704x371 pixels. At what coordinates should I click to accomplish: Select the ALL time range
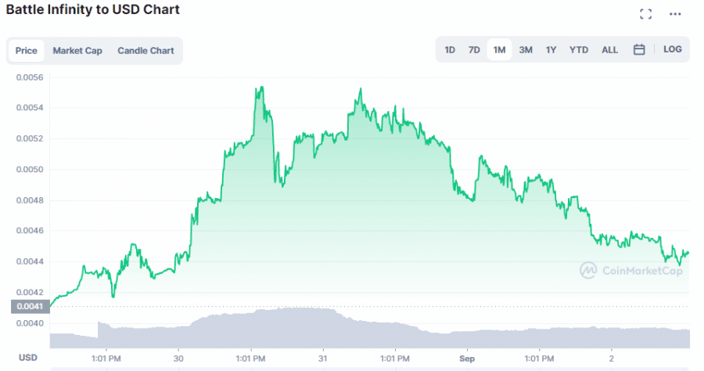609,49
